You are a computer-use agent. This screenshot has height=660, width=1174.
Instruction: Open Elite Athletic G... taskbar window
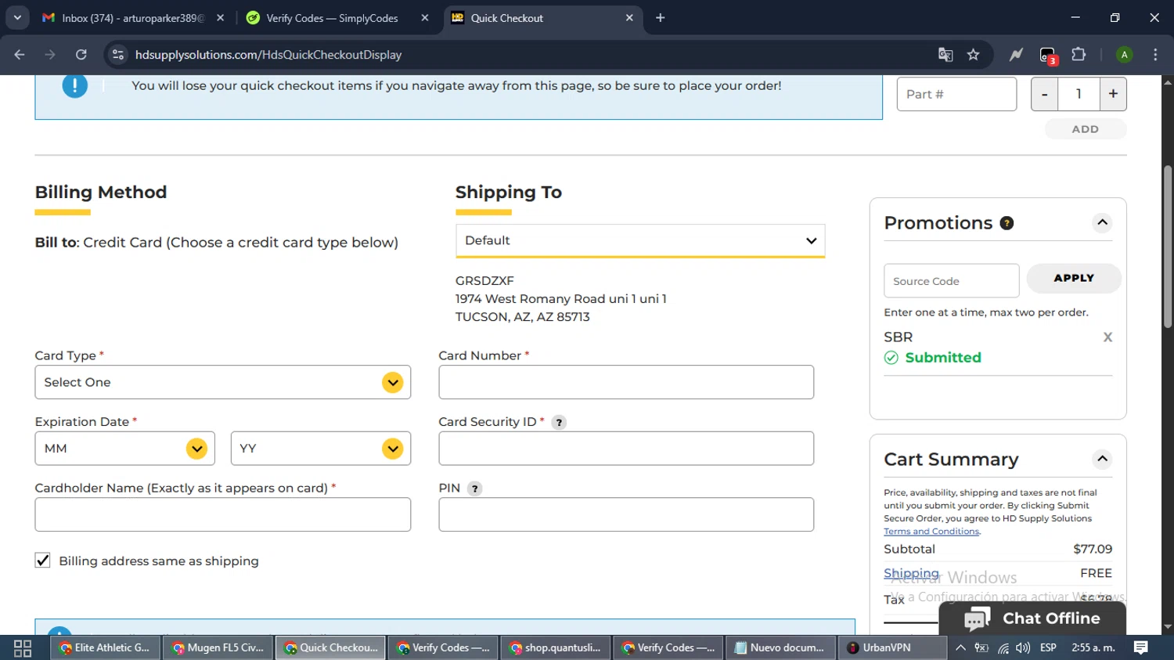(x=106, y=648)
